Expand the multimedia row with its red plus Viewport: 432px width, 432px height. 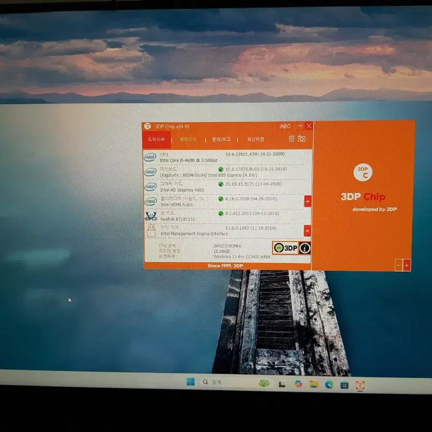(308, 202)
